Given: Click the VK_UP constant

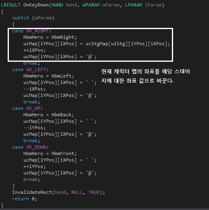Looking at the screenshot, I should pos(33,108).
